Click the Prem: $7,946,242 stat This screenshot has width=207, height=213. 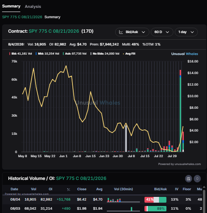[104, 44]
